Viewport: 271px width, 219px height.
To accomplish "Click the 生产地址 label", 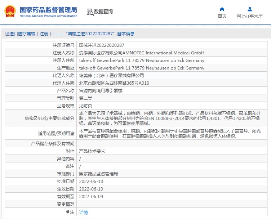I will coord(66,68).
